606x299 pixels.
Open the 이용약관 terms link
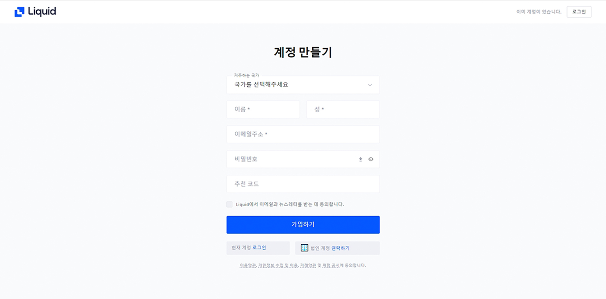point(248,265)
